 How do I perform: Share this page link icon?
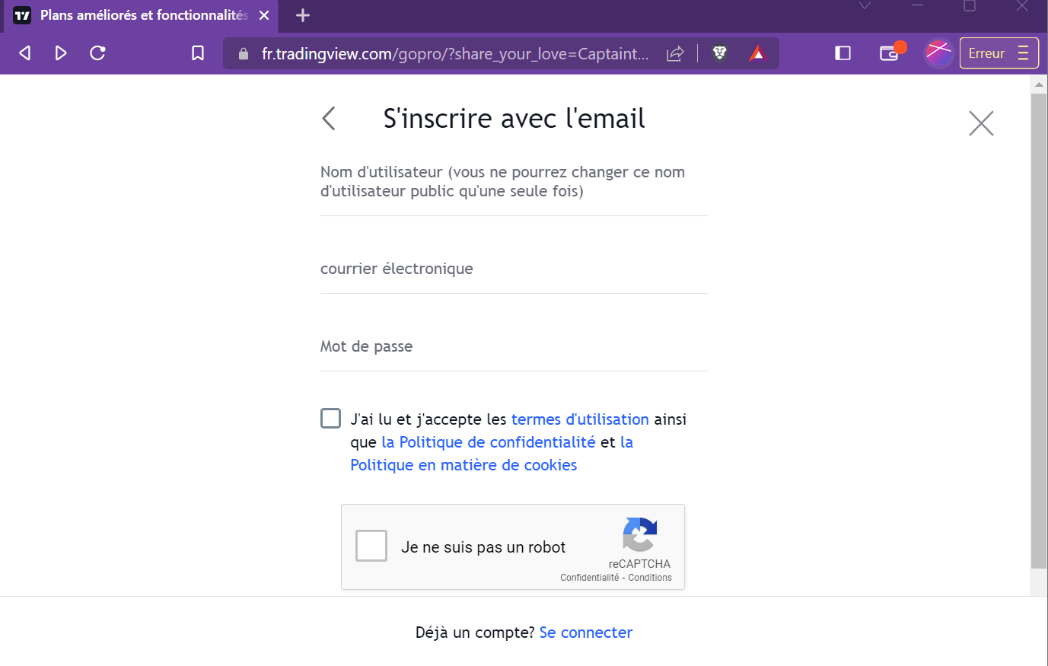[x=675, y=53]
